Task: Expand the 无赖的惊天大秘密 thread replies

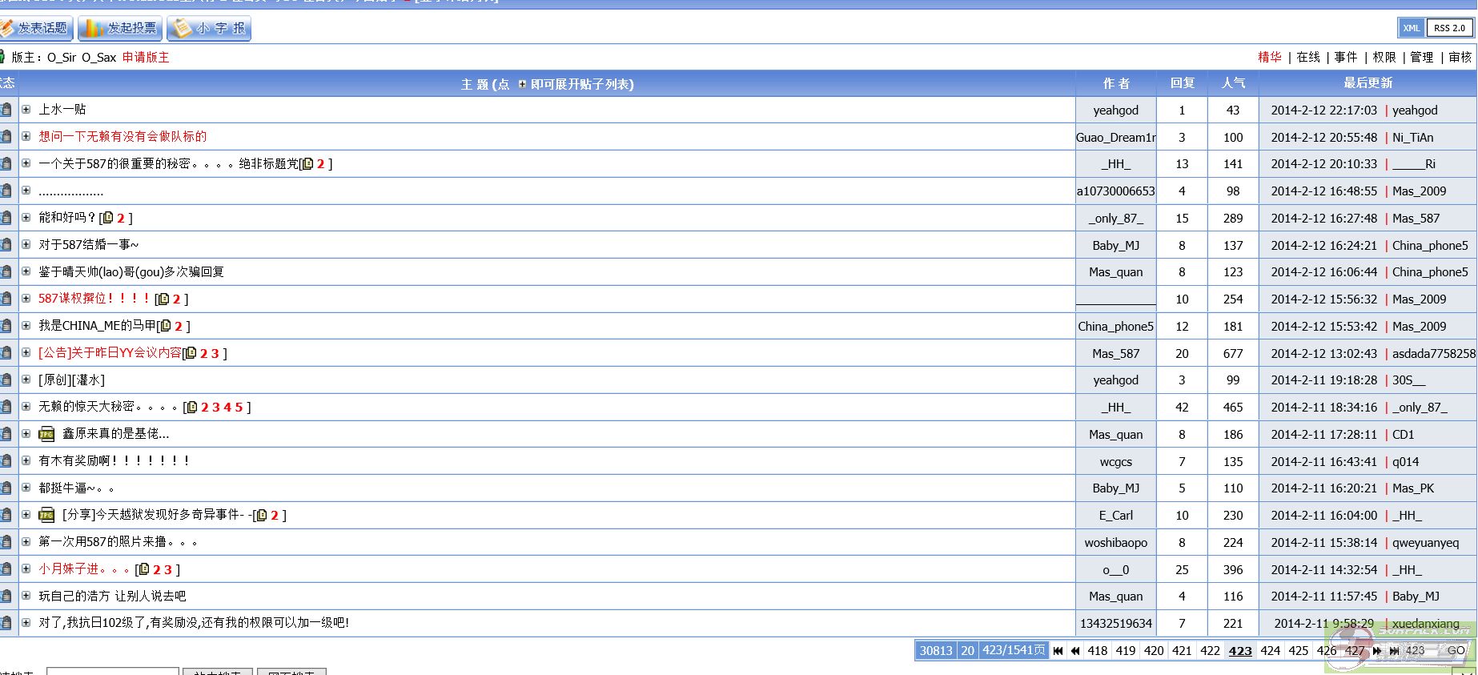Action: click(x=26, y=407)
